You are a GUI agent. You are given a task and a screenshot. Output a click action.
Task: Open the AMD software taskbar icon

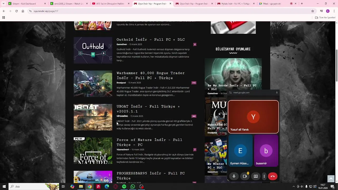coord(98,187)
